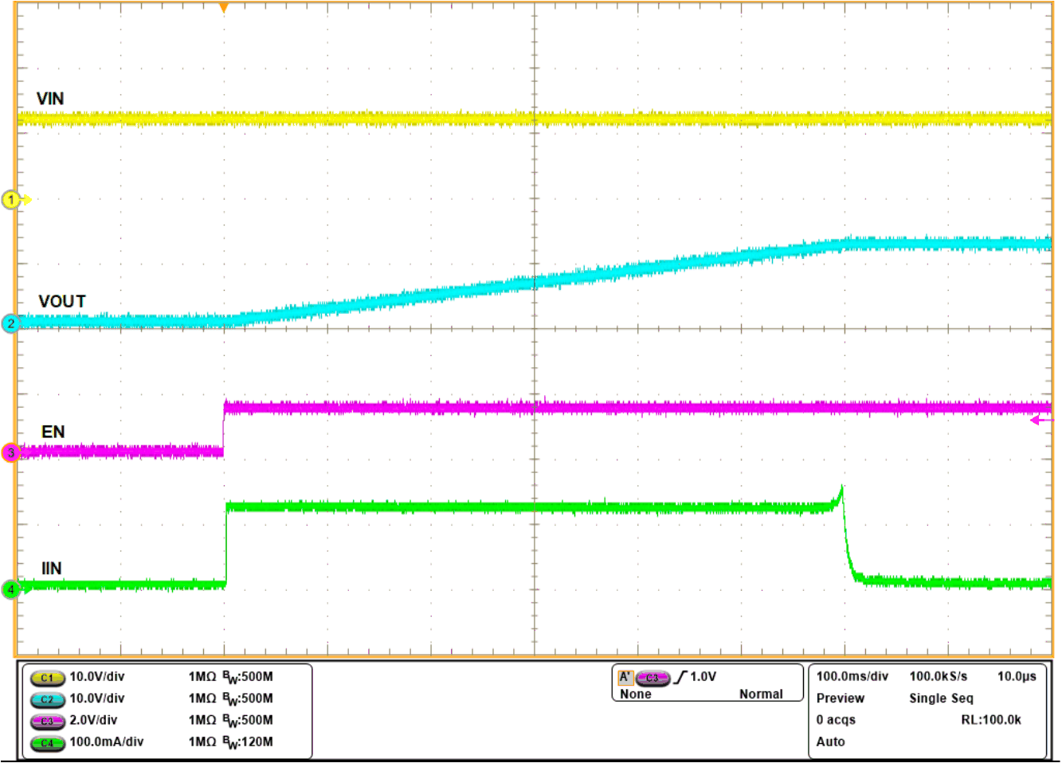This screenshot has height=763, width=1062.
Task: Click the C3 trigger source badge
Action: [x=652, y=678]
